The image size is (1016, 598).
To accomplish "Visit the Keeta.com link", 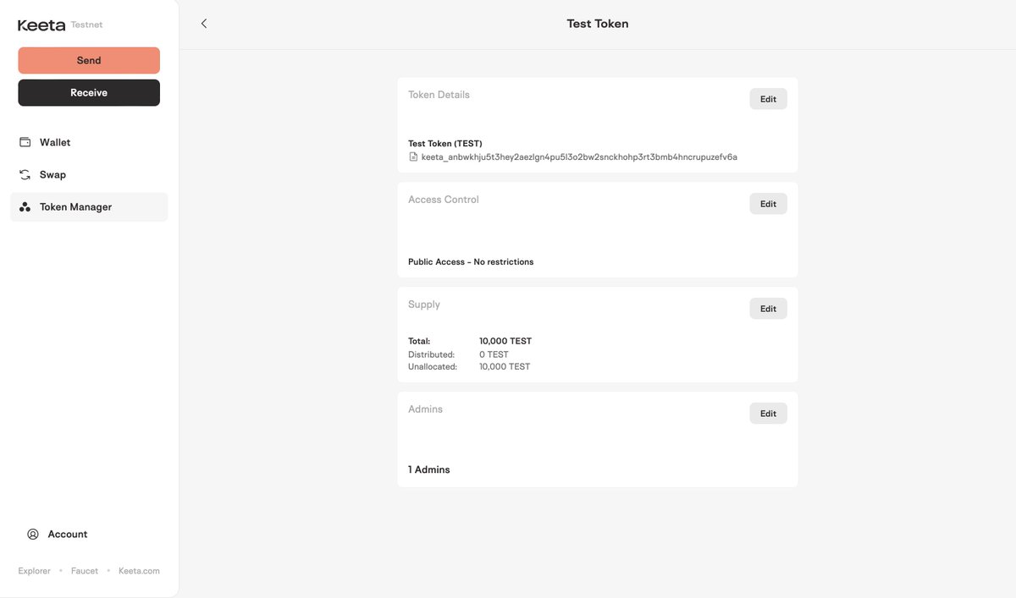I will (139, 571).
